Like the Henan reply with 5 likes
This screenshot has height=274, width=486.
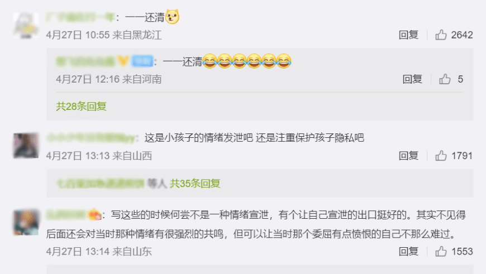pos(445,79)
